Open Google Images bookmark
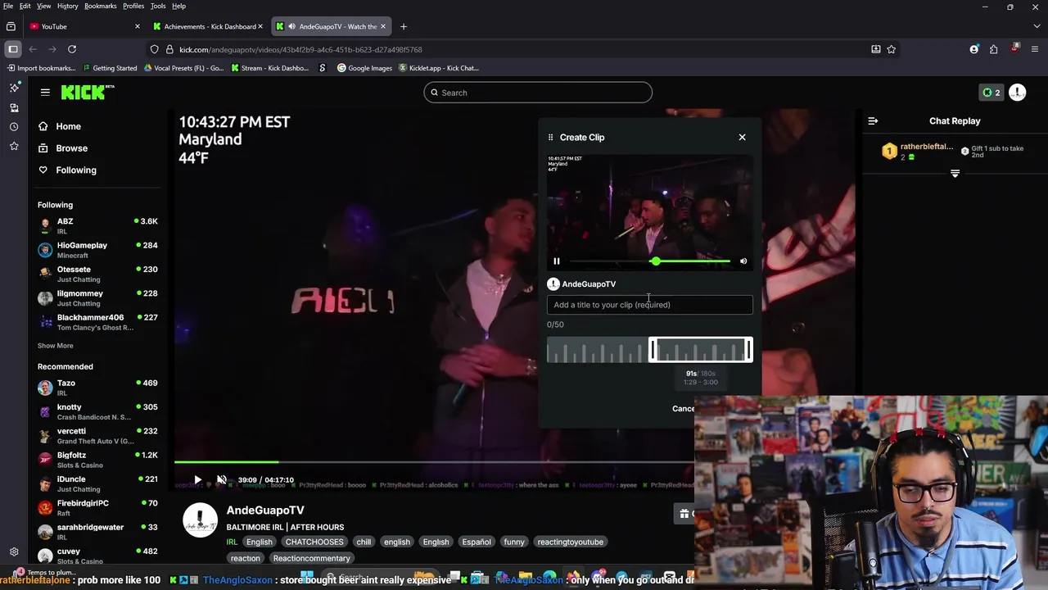This screenshot has height=590, width=1048. (x=365, y=68)
